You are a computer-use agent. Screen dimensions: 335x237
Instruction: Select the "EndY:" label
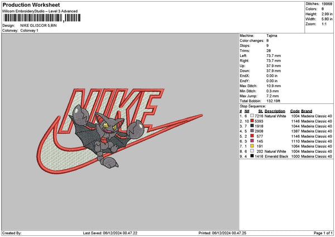245,81
